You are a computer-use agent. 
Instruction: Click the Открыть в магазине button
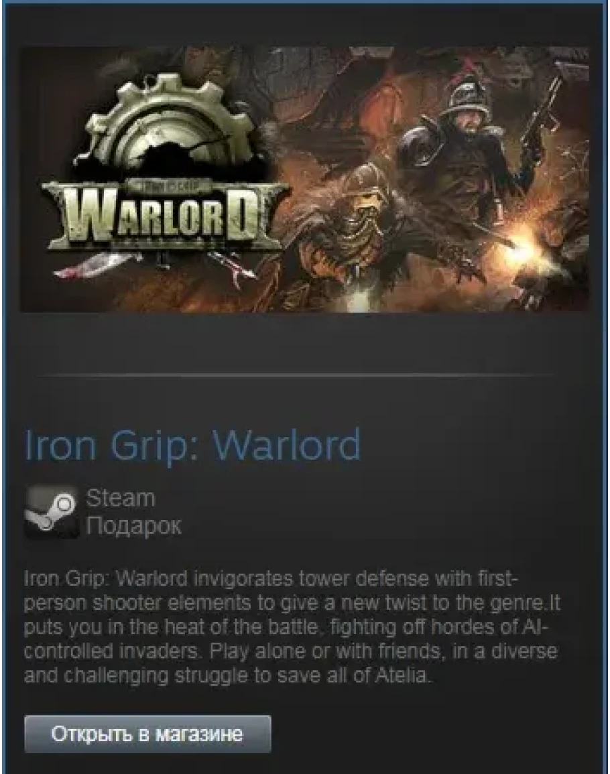click(x=147, y=734)
